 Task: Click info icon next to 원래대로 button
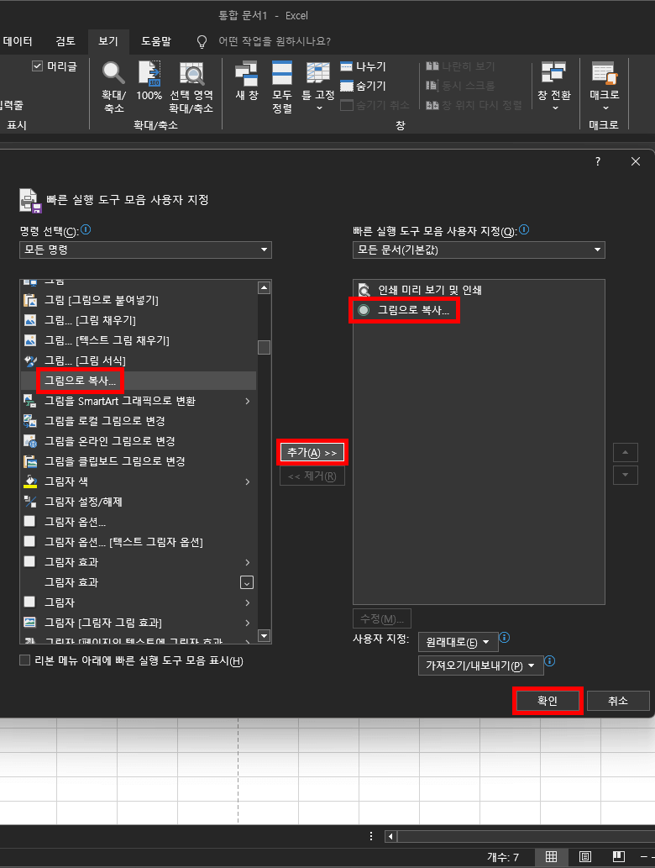pyautogui.click(x=505, y=638)
